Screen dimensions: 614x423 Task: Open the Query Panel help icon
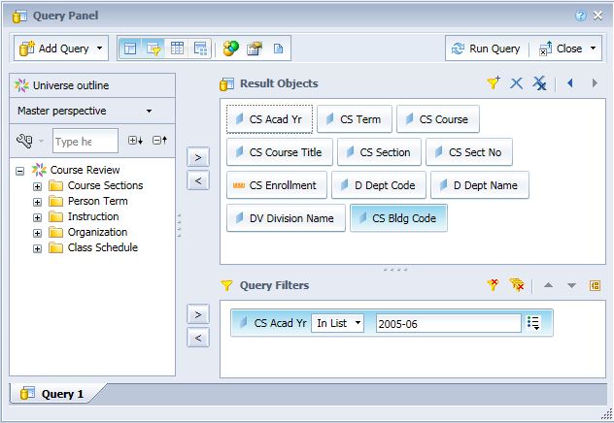tap(580, 16)
